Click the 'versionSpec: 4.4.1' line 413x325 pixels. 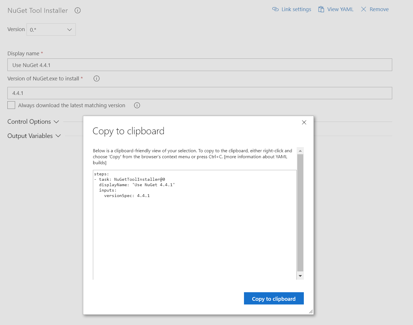click(127, 196)
